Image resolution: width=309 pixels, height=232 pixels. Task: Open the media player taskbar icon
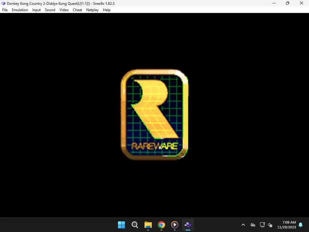(175, 225)
